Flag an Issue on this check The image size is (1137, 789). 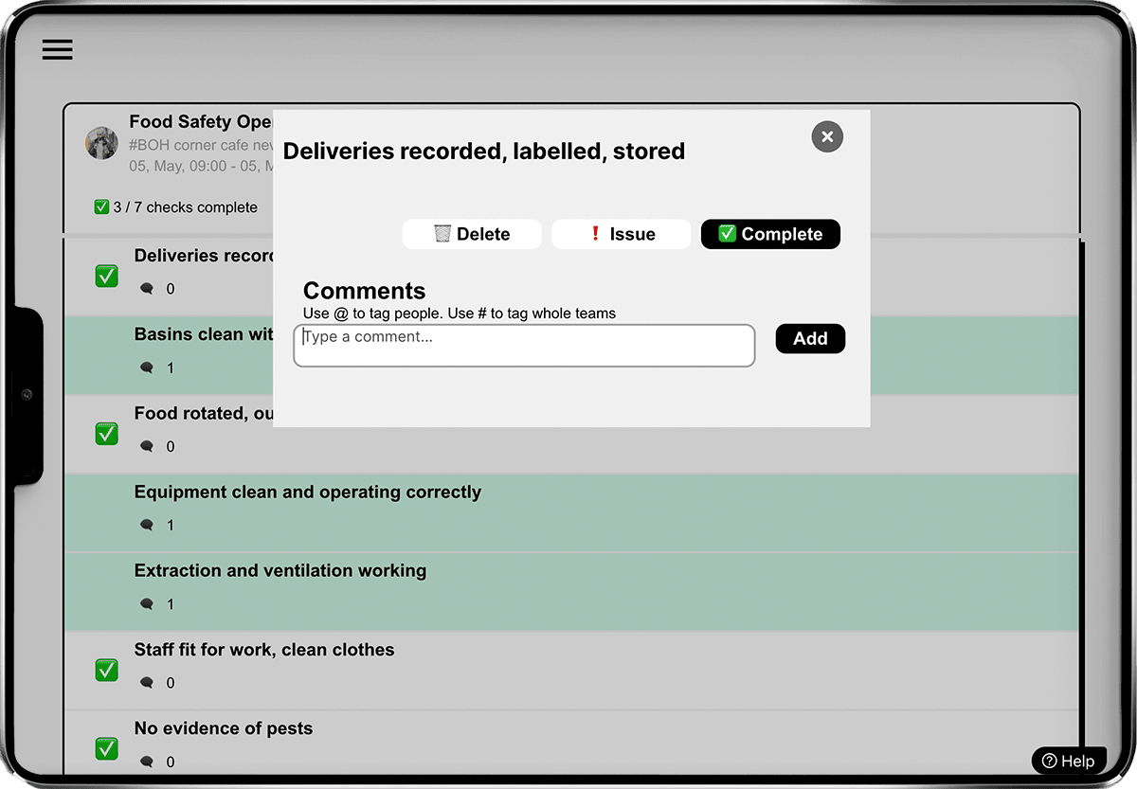pyautogui.click(x=621, y=234)
